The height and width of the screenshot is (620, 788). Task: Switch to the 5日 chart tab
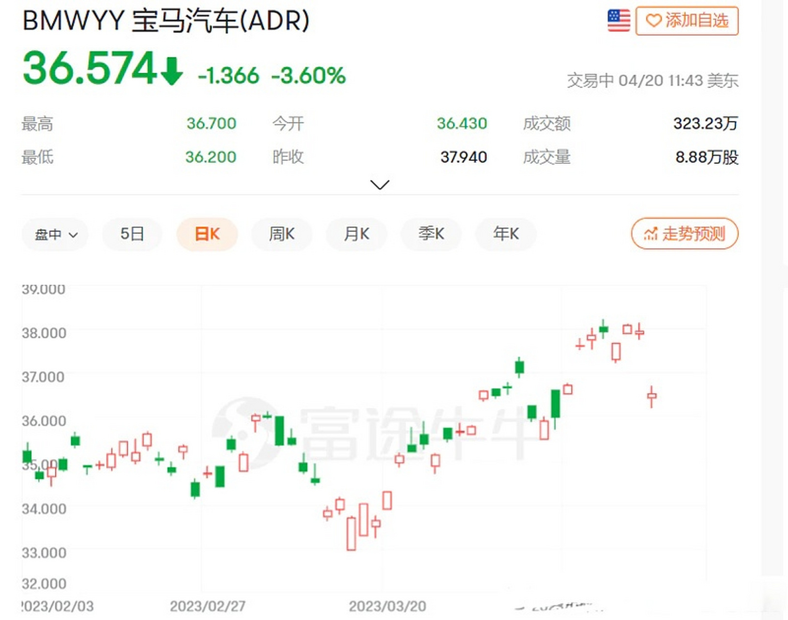[x=132, y=234]
